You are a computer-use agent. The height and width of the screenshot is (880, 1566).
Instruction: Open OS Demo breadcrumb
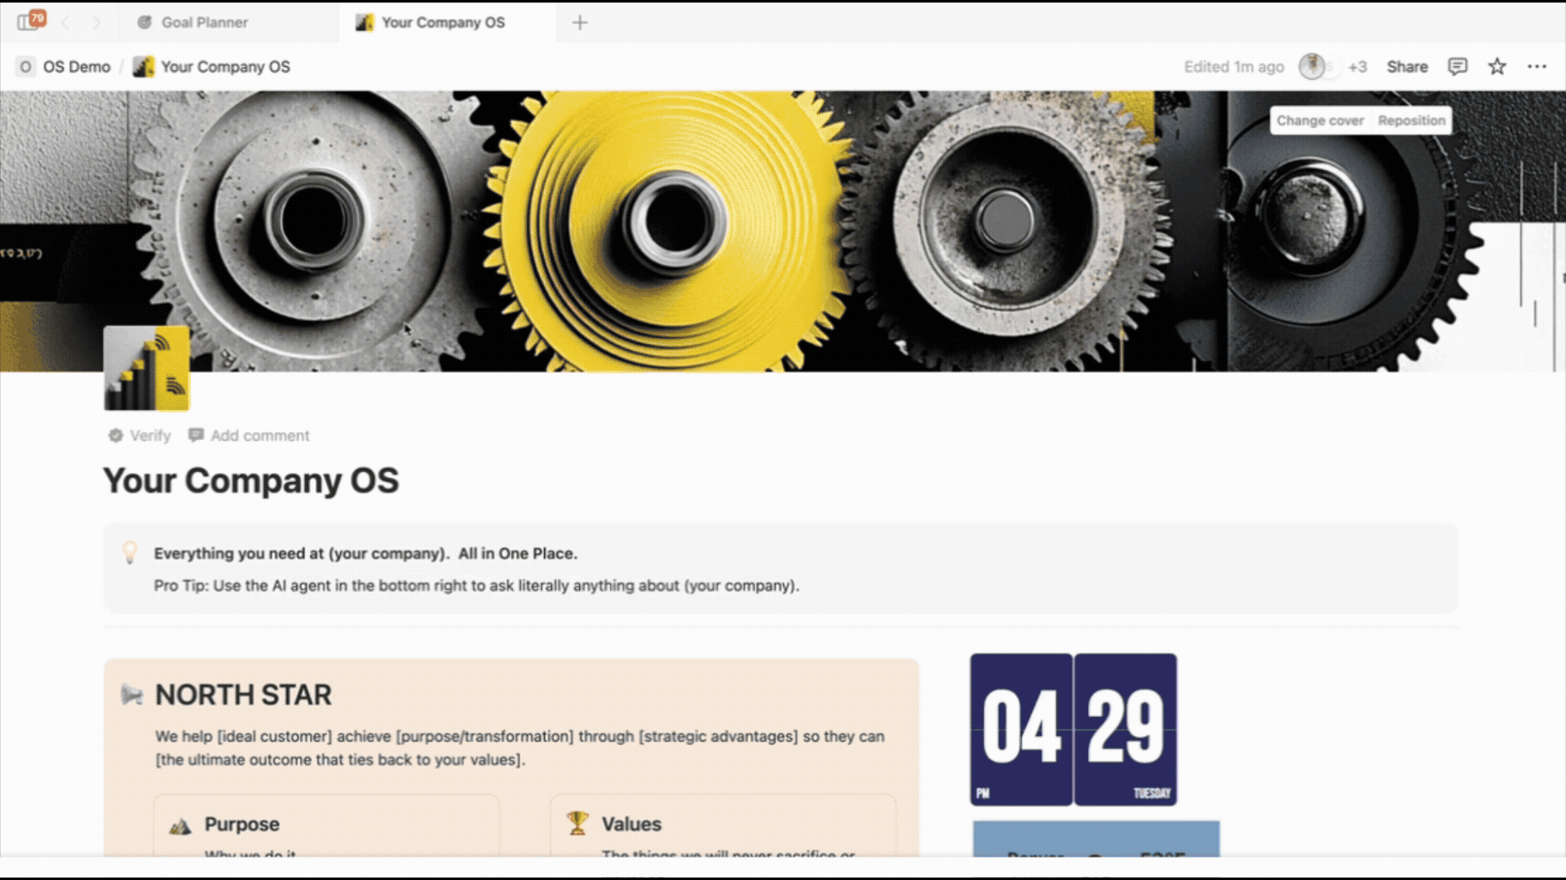click(x=76, y=67)
